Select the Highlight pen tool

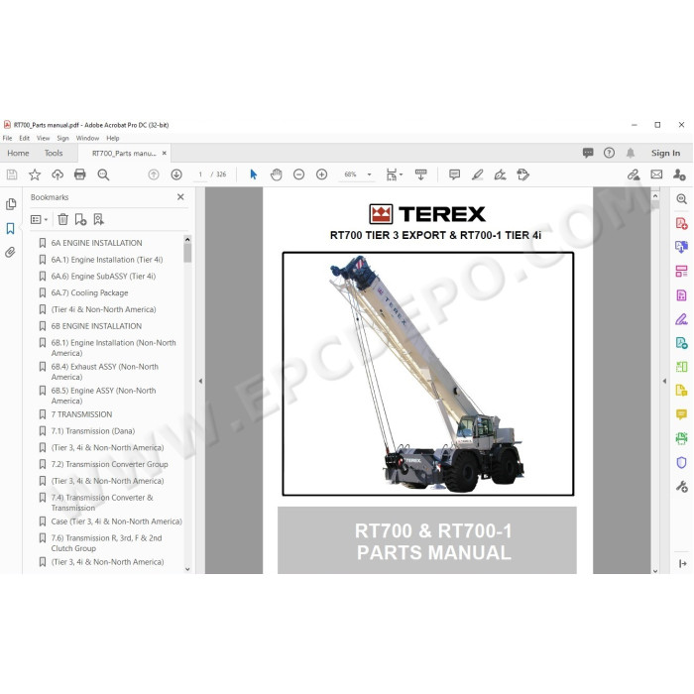tap(477, 174)
